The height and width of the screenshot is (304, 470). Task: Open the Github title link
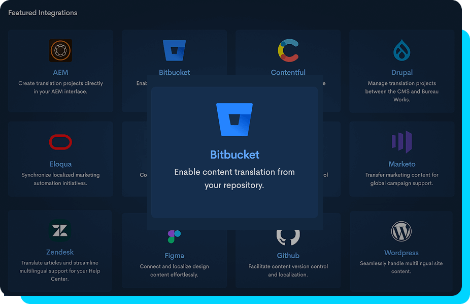coord(288,256)
